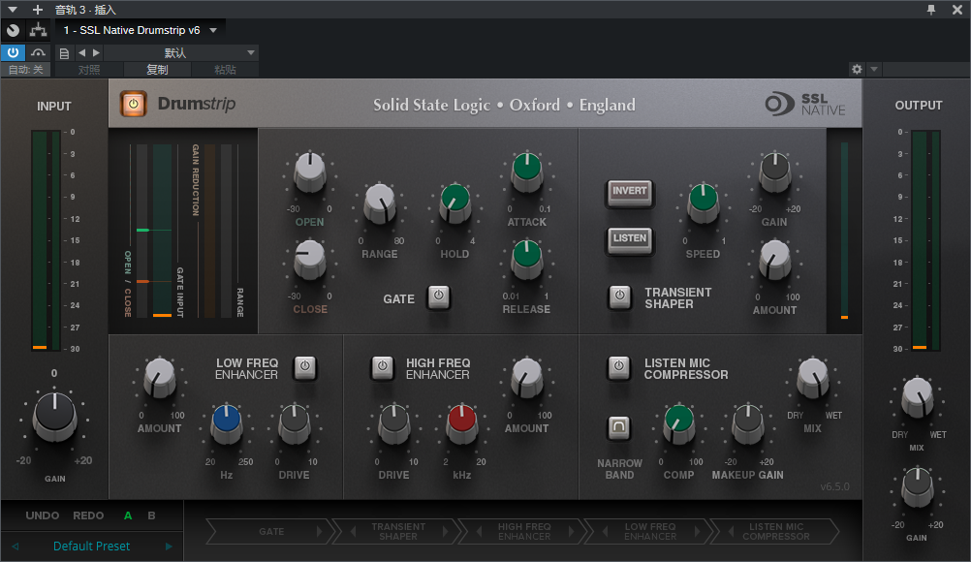This screenshot has width=971, height=562.
Task: Click the Gate Release knob
Action: (526, 259)
